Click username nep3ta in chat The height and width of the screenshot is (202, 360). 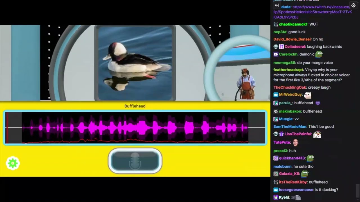pos(280,32)
